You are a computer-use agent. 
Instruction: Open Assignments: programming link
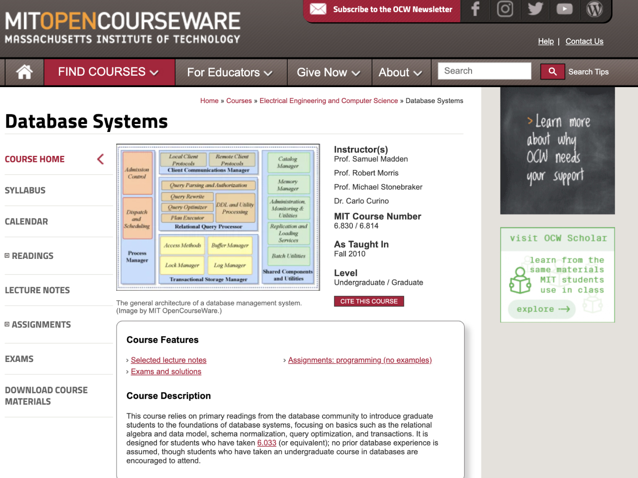coord(360,360)
